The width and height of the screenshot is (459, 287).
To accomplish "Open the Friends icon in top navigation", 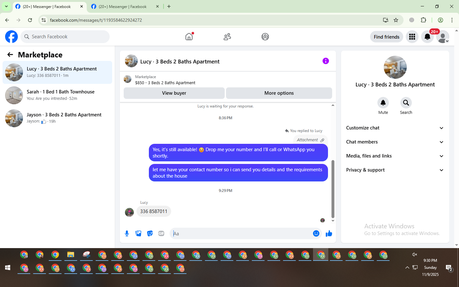I will coord(227,37).
